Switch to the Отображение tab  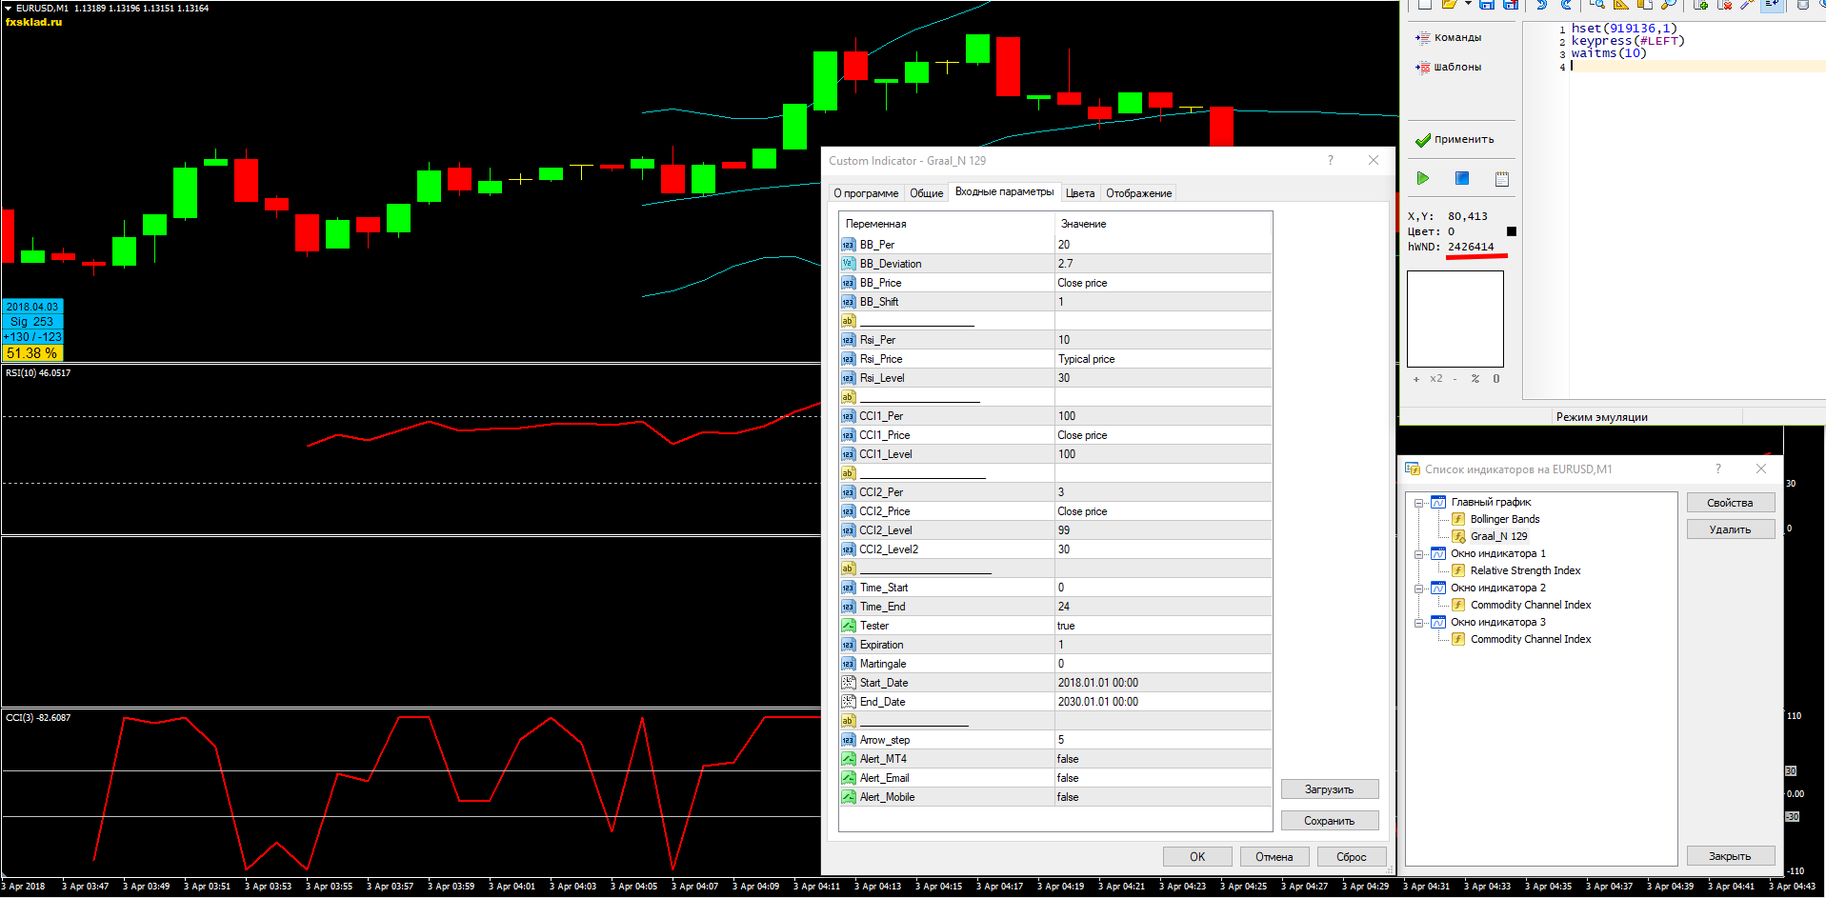click(x=1138, y=193)
